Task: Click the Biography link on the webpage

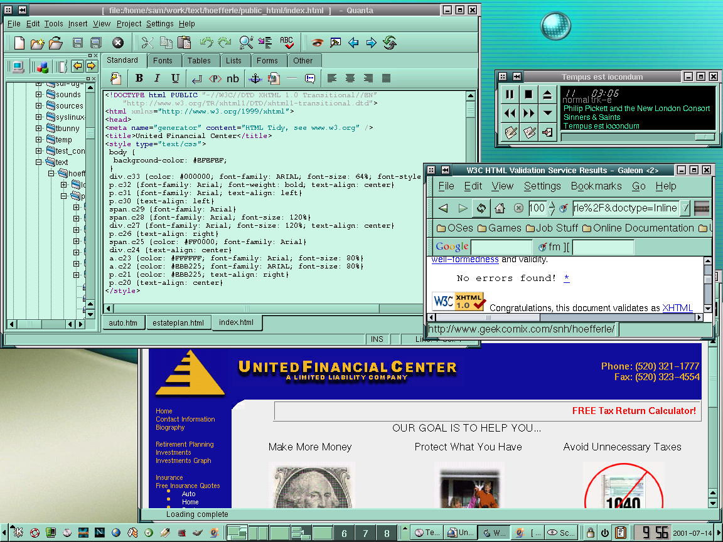Action: point(170,427)
